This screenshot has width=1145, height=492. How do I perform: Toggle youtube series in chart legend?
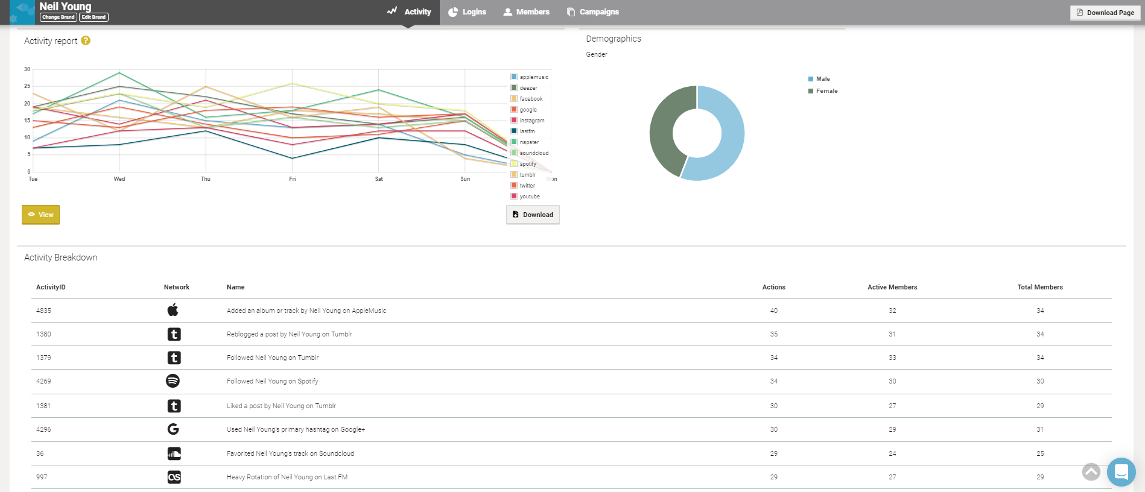coord(525,197)
